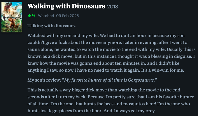The width and height of the screenshot is (198, 116).
Task: Open the Walking with Dinosaurs poster thumbnail
Action: click(12, 17)
